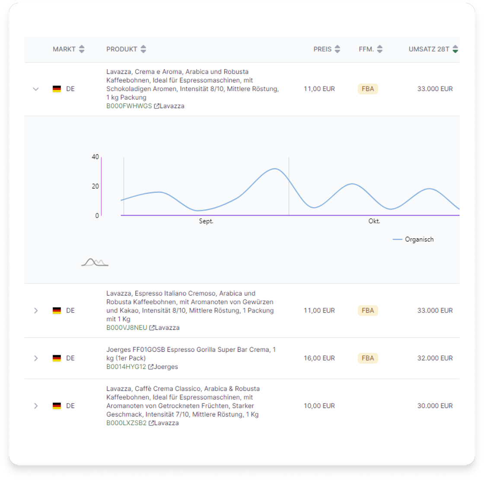Open Lavazza brand link under B000VJ8NEU
The image size is (484, 480).
pos(167,328)
